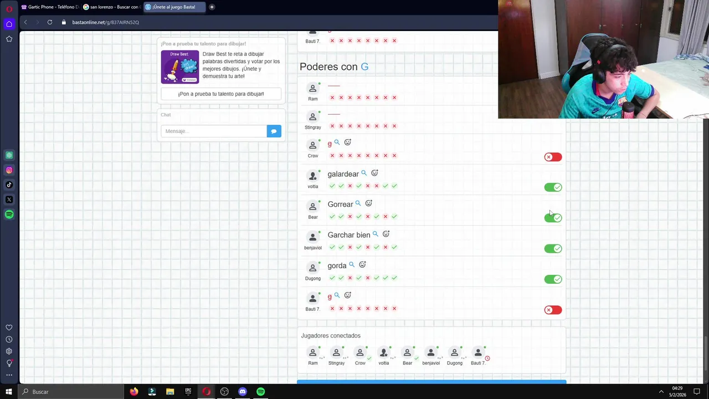This screenshot has width=709, height=399.
Task: Open Opera sidebar settings gear
Action: tap(9, 351)
